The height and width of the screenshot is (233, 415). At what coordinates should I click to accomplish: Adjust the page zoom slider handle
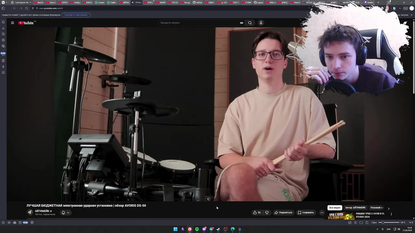tap(383, 223)
